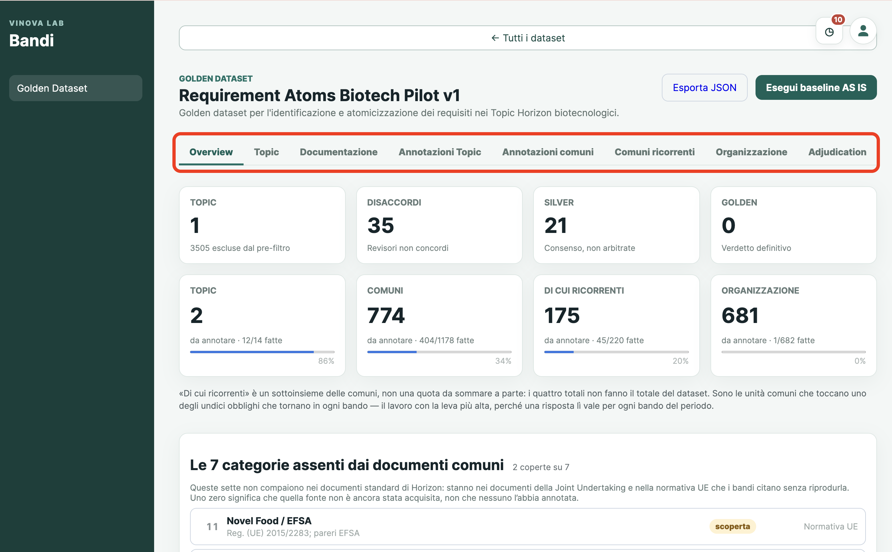Click the Comuni progress bar at 34%

coord(439,352)
